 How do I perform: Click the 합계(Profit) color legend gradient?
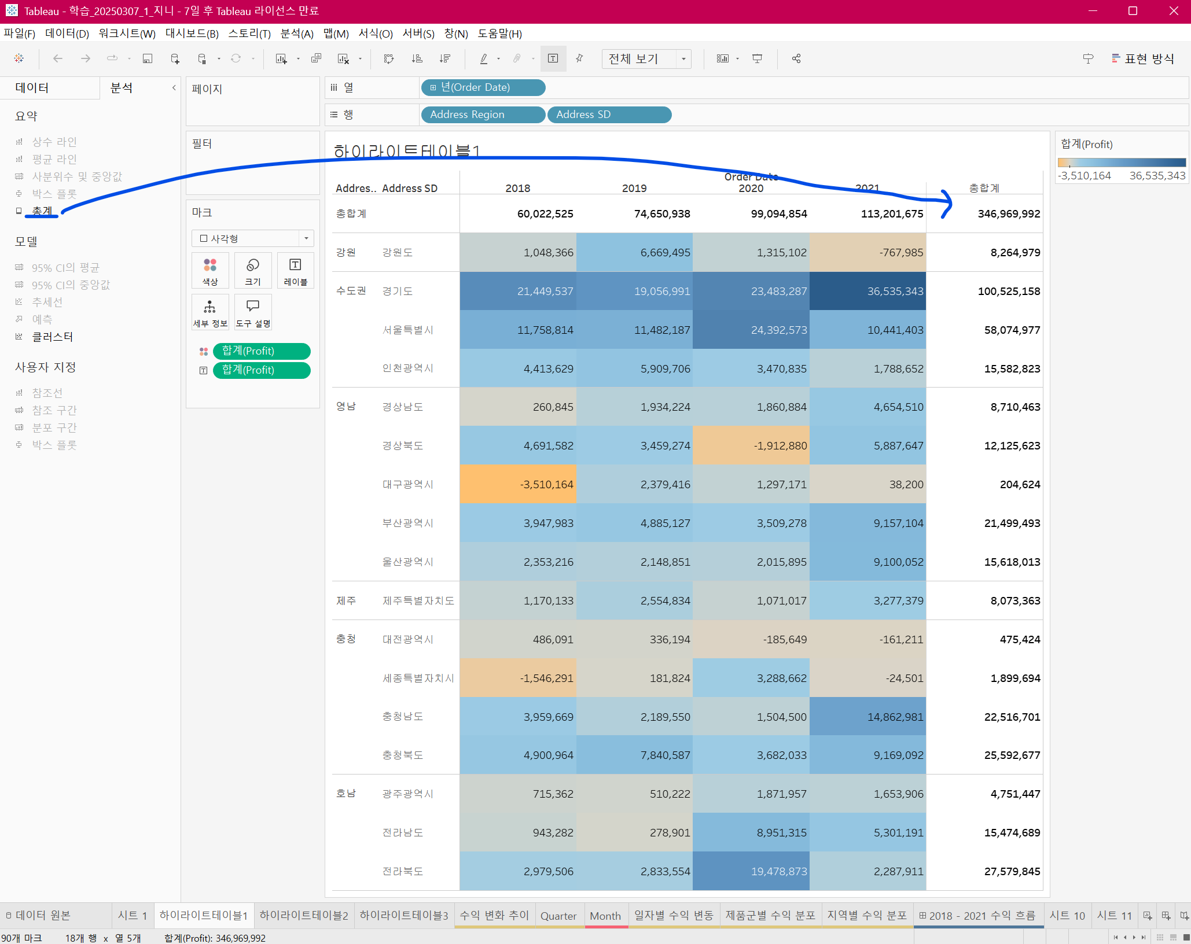click(1122, 163)
